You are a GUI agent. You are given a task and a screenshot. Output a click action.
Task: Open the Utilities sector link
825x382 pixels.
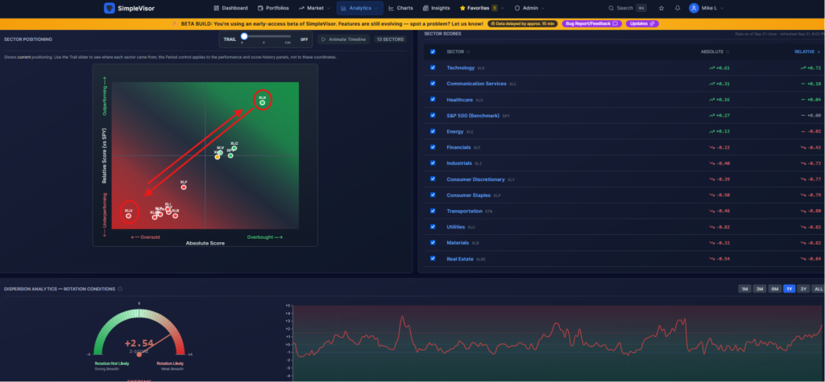456,227
